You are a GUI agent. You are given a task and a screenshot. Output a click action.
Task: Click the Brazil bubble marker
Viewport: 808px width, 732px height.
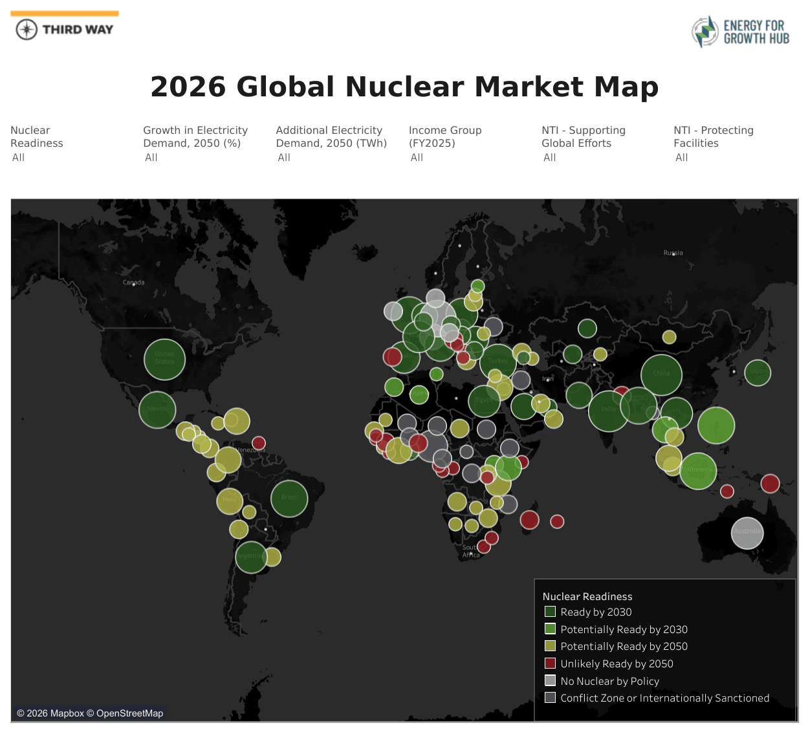click(289, 498)
